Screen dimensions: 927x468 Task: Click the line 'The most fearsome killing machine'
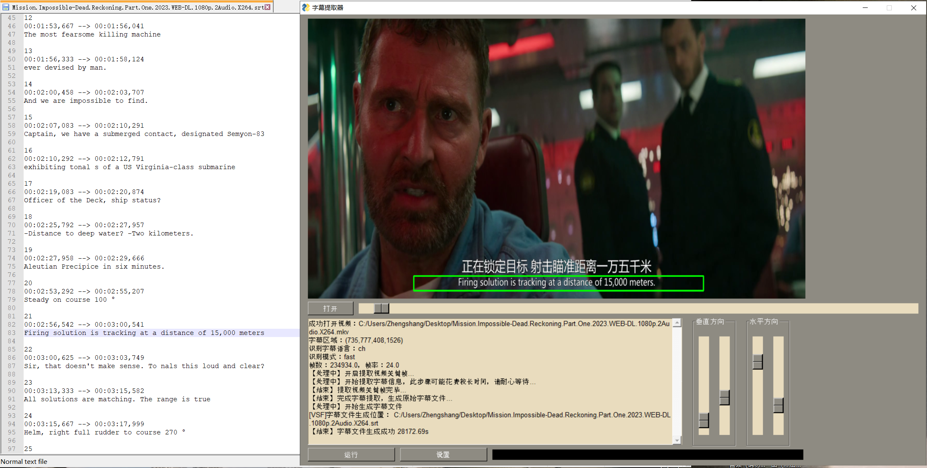tap(92, 34)
